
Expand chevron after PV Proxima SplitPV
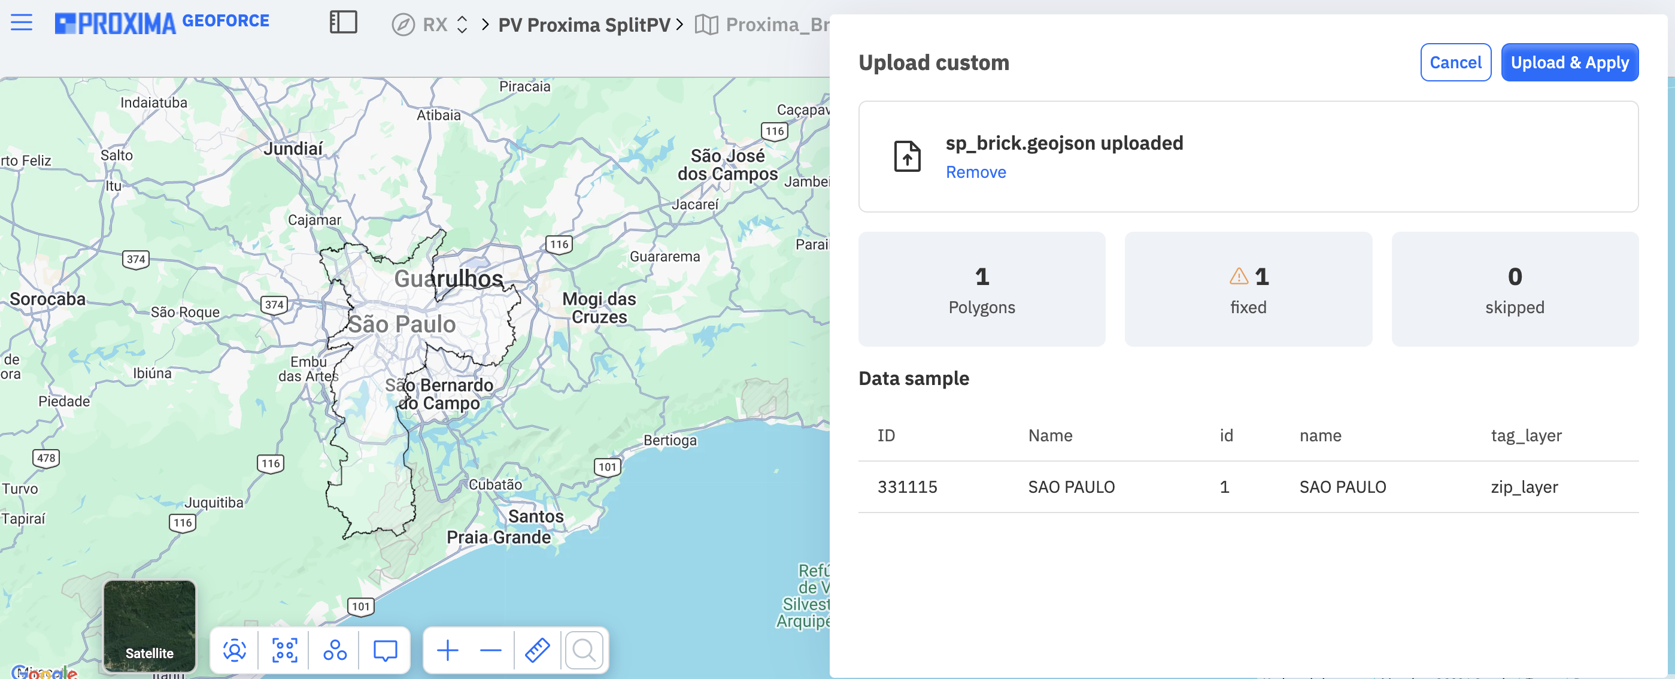pos(679,25)
